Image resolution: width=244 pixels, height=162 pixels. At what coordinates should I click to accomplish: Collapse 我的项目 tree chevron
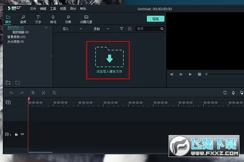click(46, 27)
